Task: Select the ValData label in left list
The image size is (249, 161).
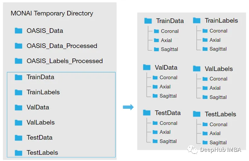Action: coord(38,107)
